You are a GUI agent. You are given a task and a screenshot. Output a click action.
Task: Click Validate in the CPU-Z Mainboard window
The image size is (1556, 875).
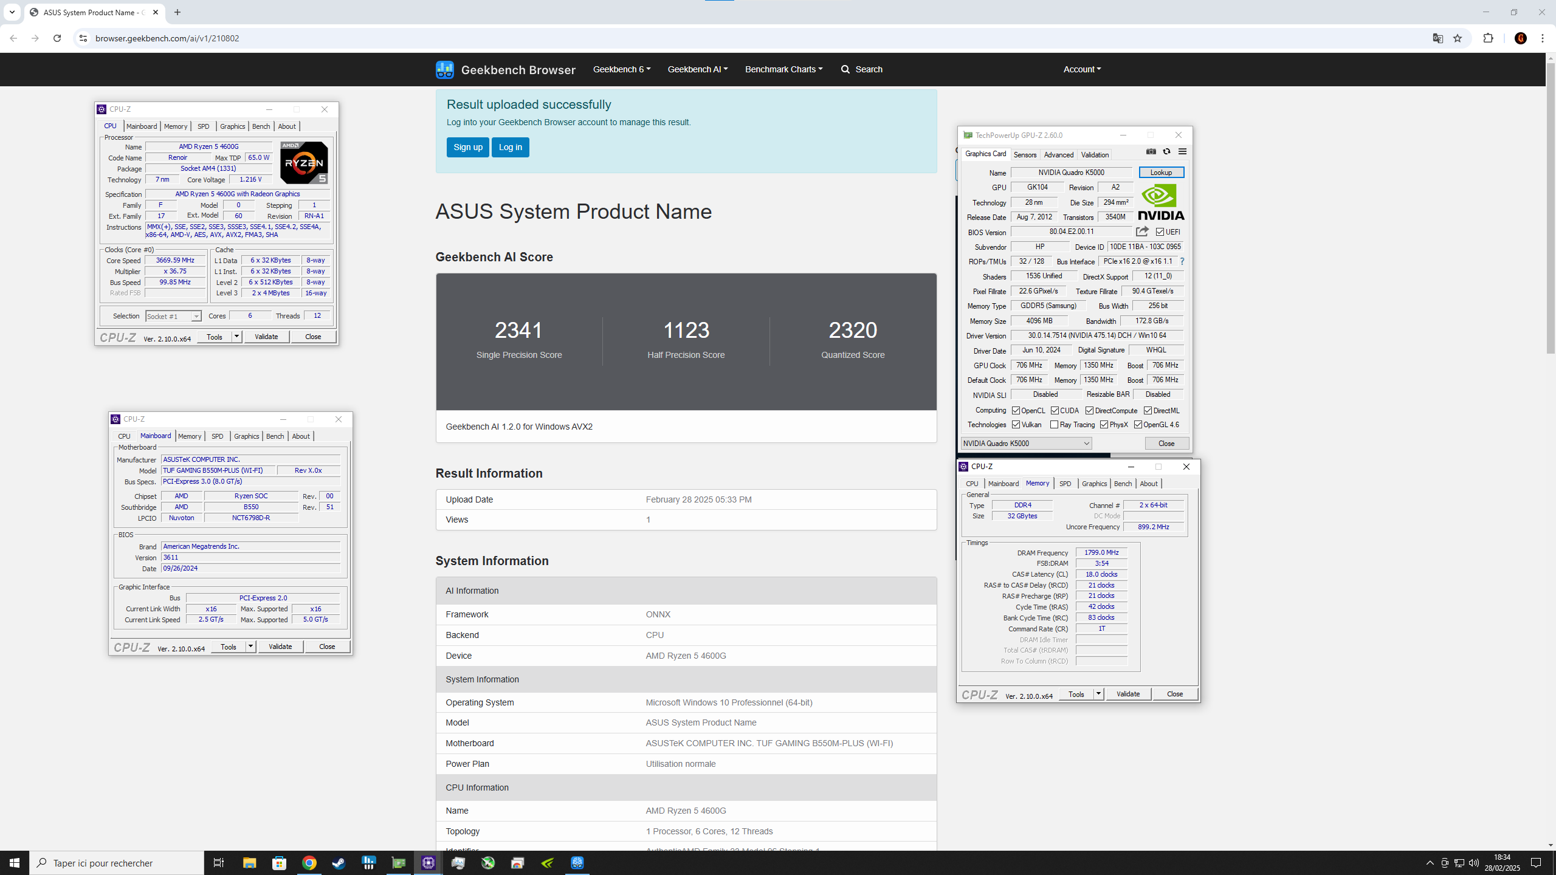(280, 647)
